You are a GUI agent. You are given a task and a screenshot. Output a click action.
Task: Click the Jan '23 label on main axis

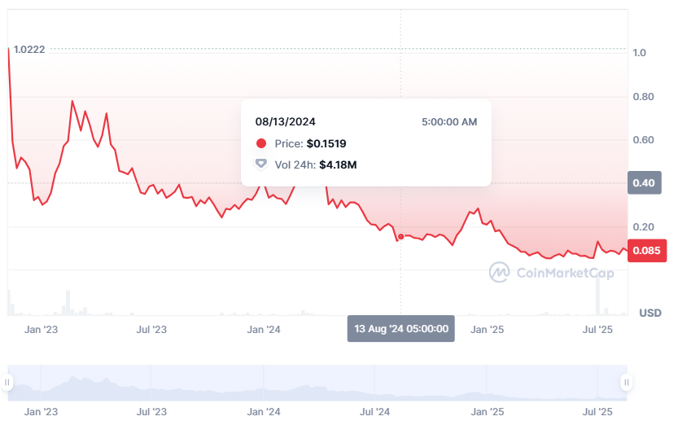click(41, 330)
